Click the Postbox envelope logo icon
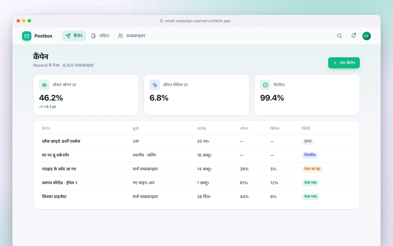The image size is (393, 246). pos(27,36)
